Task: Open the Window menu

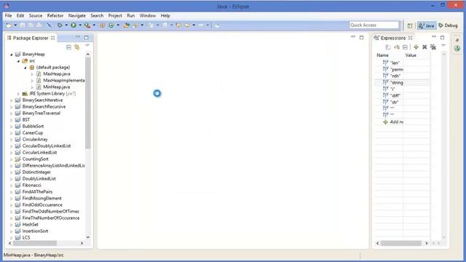Action: [148, 16]
